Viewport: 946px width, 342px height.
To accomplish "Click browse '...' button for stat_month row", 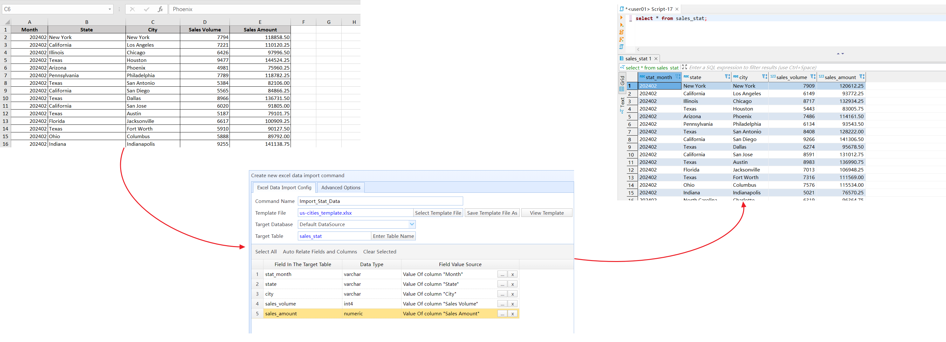I will [x=502, y=274].
